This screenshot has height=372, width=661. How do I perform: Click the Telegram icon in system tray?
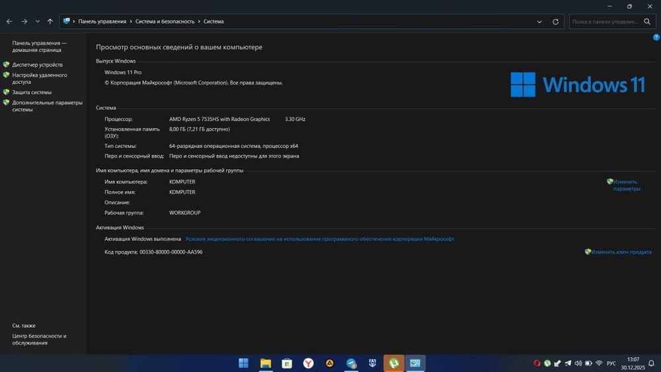(568, 363)
